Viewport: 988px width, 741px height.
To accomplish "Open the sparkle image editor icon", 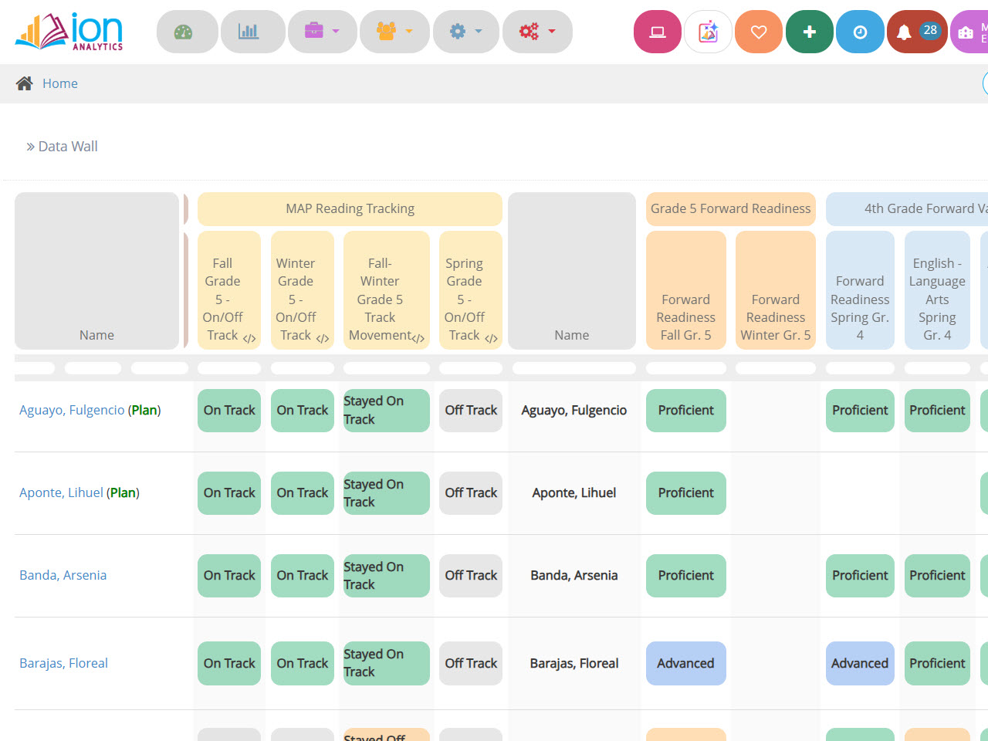I will (x=708, y=32).
